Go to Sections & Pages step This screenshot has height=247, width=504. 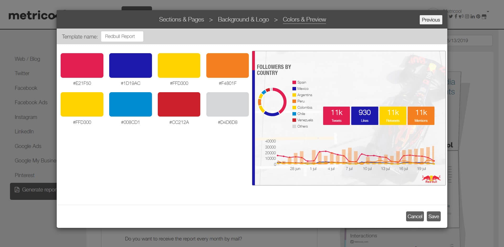181,19
